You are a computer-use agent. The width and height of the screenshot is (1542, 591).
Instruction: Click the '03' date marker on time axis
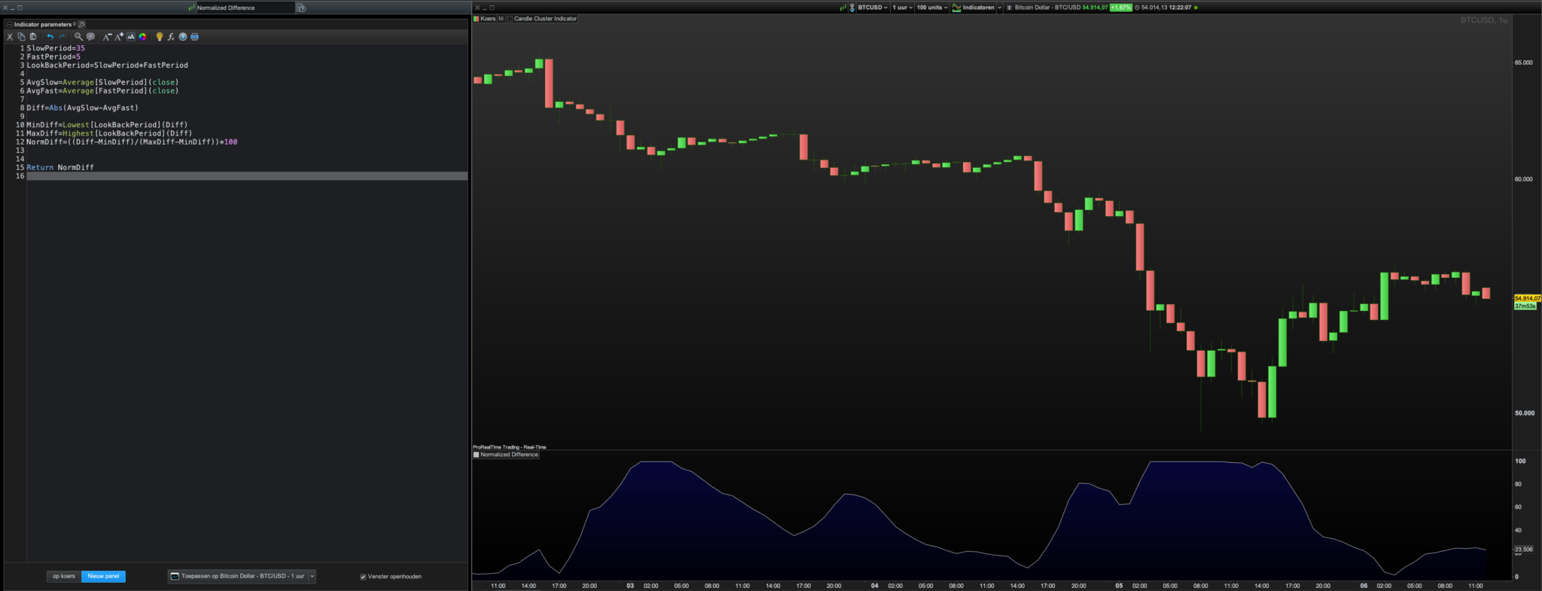click(x=630, y=586)
